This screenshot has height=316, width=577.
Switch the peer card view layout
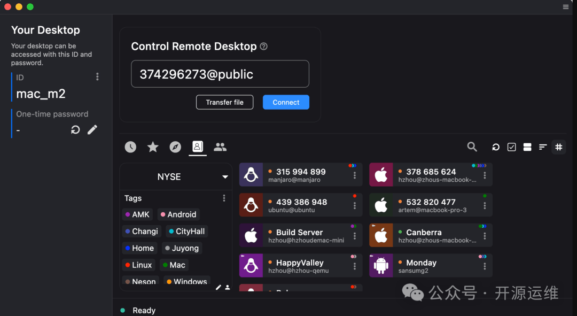click(x=527, y=147)
